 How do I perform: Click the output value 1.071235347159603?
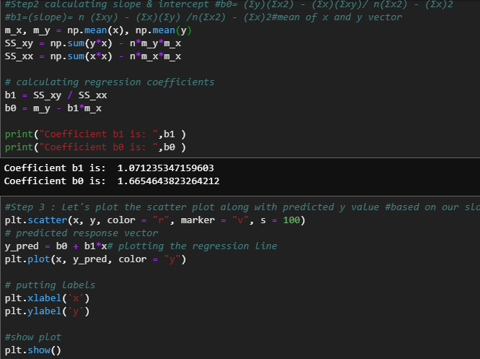165,168
